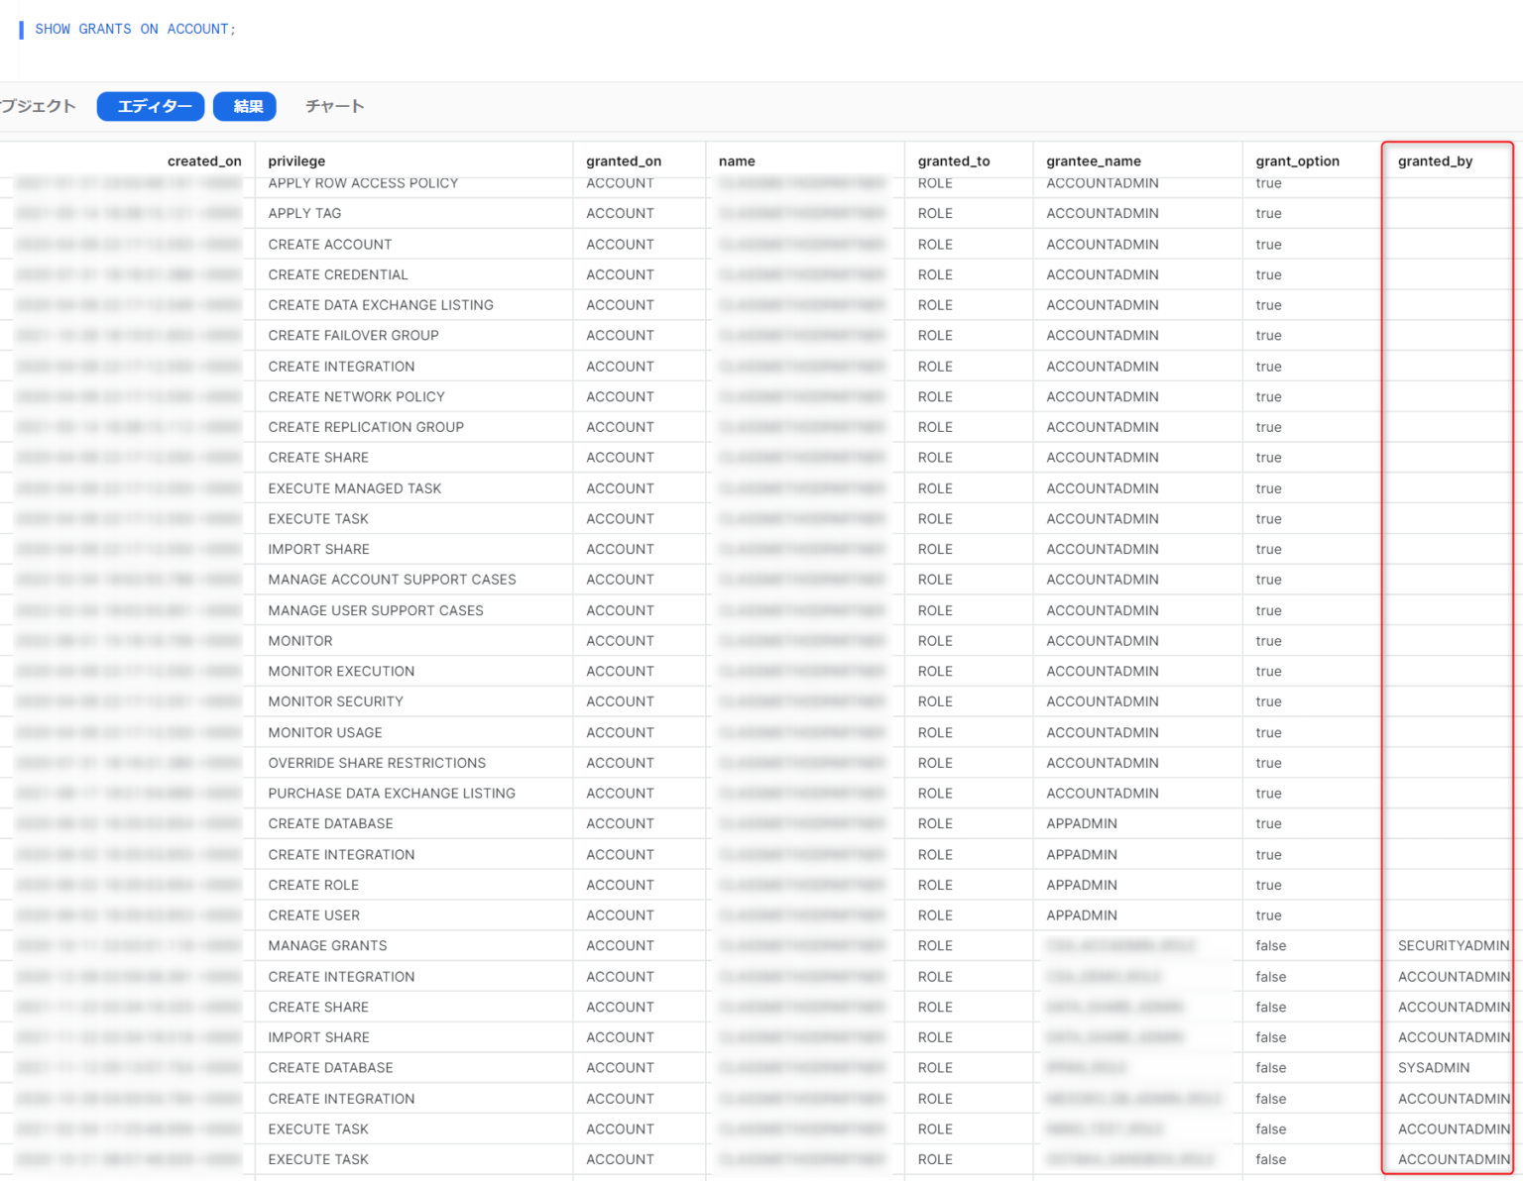Click the grantee_name column header
Image resolution: width=1523 pixels, height=1181 pixels.
coord(1093,161)
